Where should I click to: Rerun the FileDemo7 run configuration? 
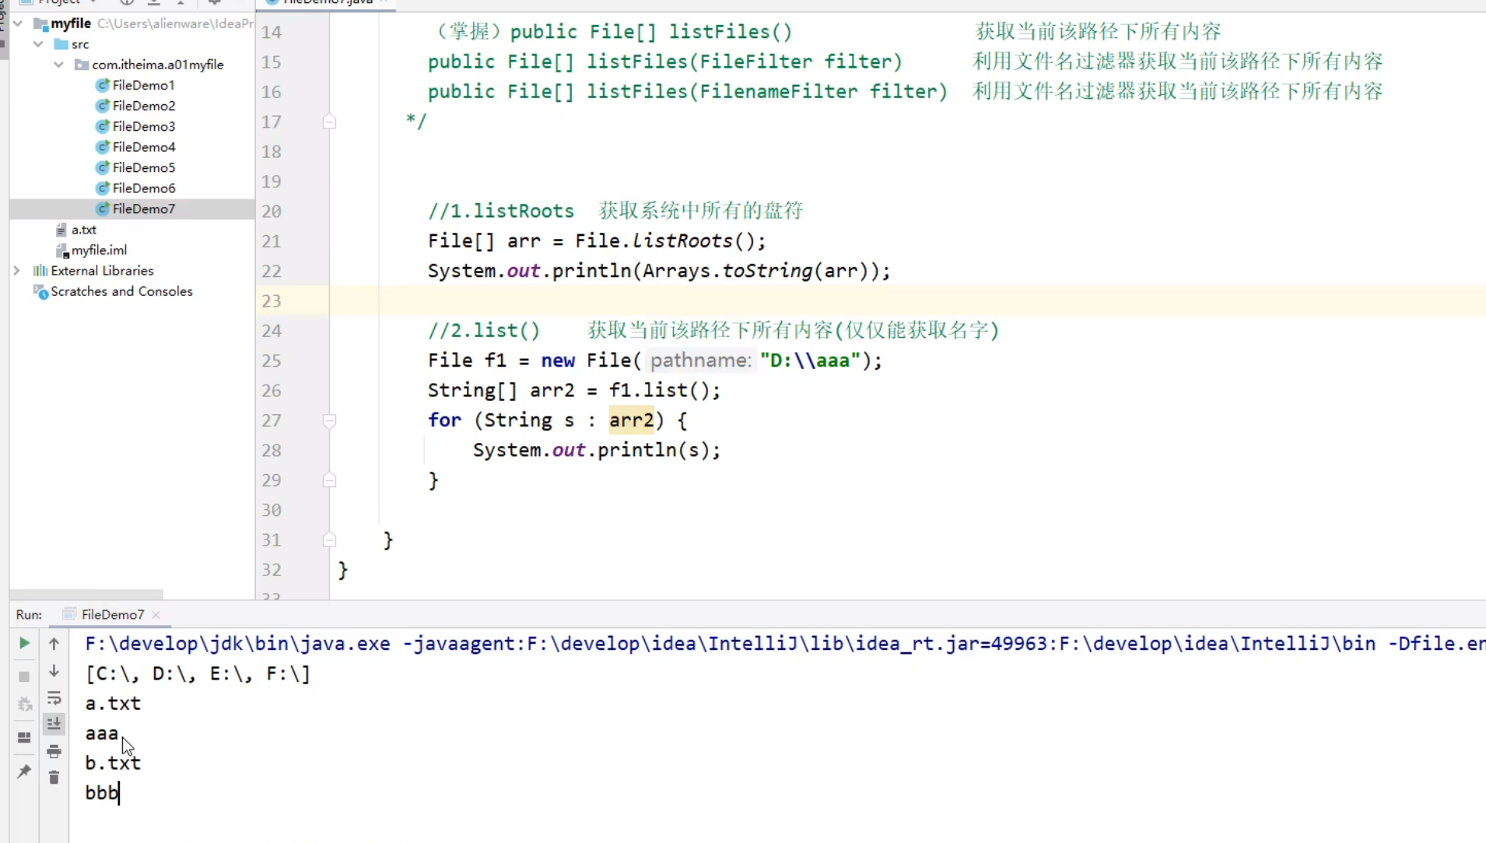(23, 643)
